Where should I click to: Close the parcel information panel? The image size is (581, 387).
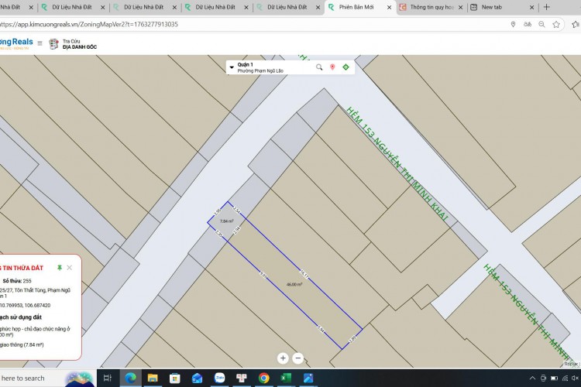69,267
